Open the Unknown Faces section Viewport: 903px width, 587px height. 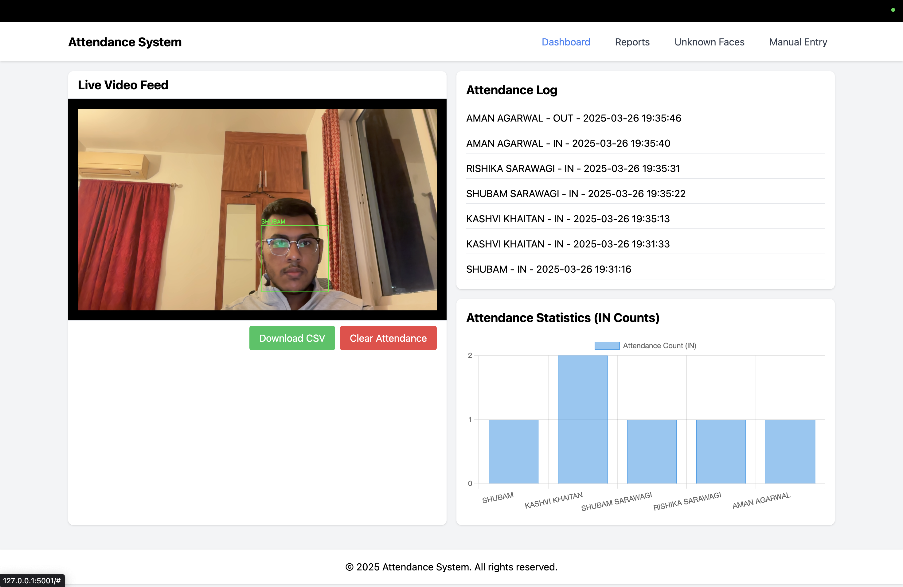tap(709, 42)
